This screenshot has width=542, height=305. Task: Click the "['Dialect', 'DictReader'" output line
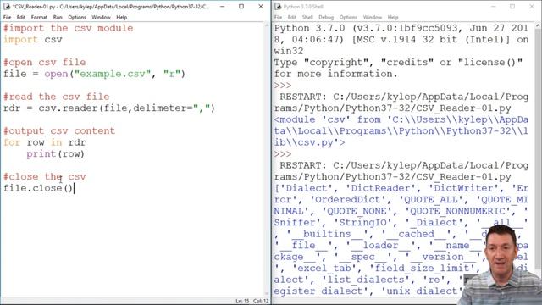pos(401,188)
